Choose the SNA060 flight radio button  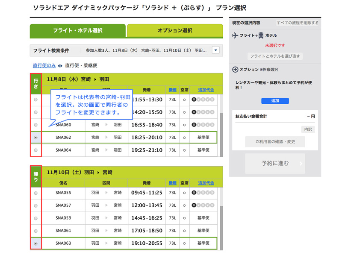(x=36, y=125)
